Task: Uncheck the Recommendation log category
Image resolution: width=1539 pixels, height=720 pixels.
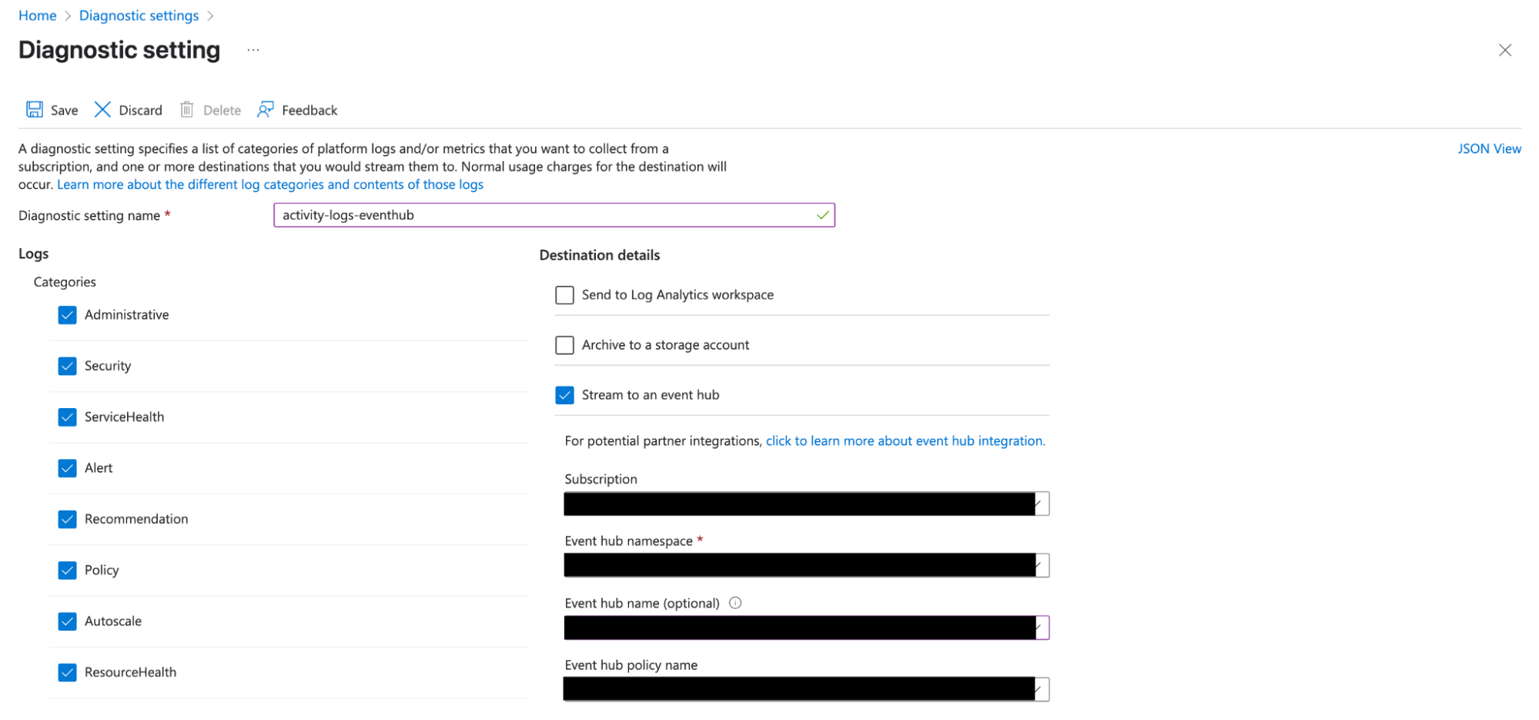Action: tap(68, 519)
